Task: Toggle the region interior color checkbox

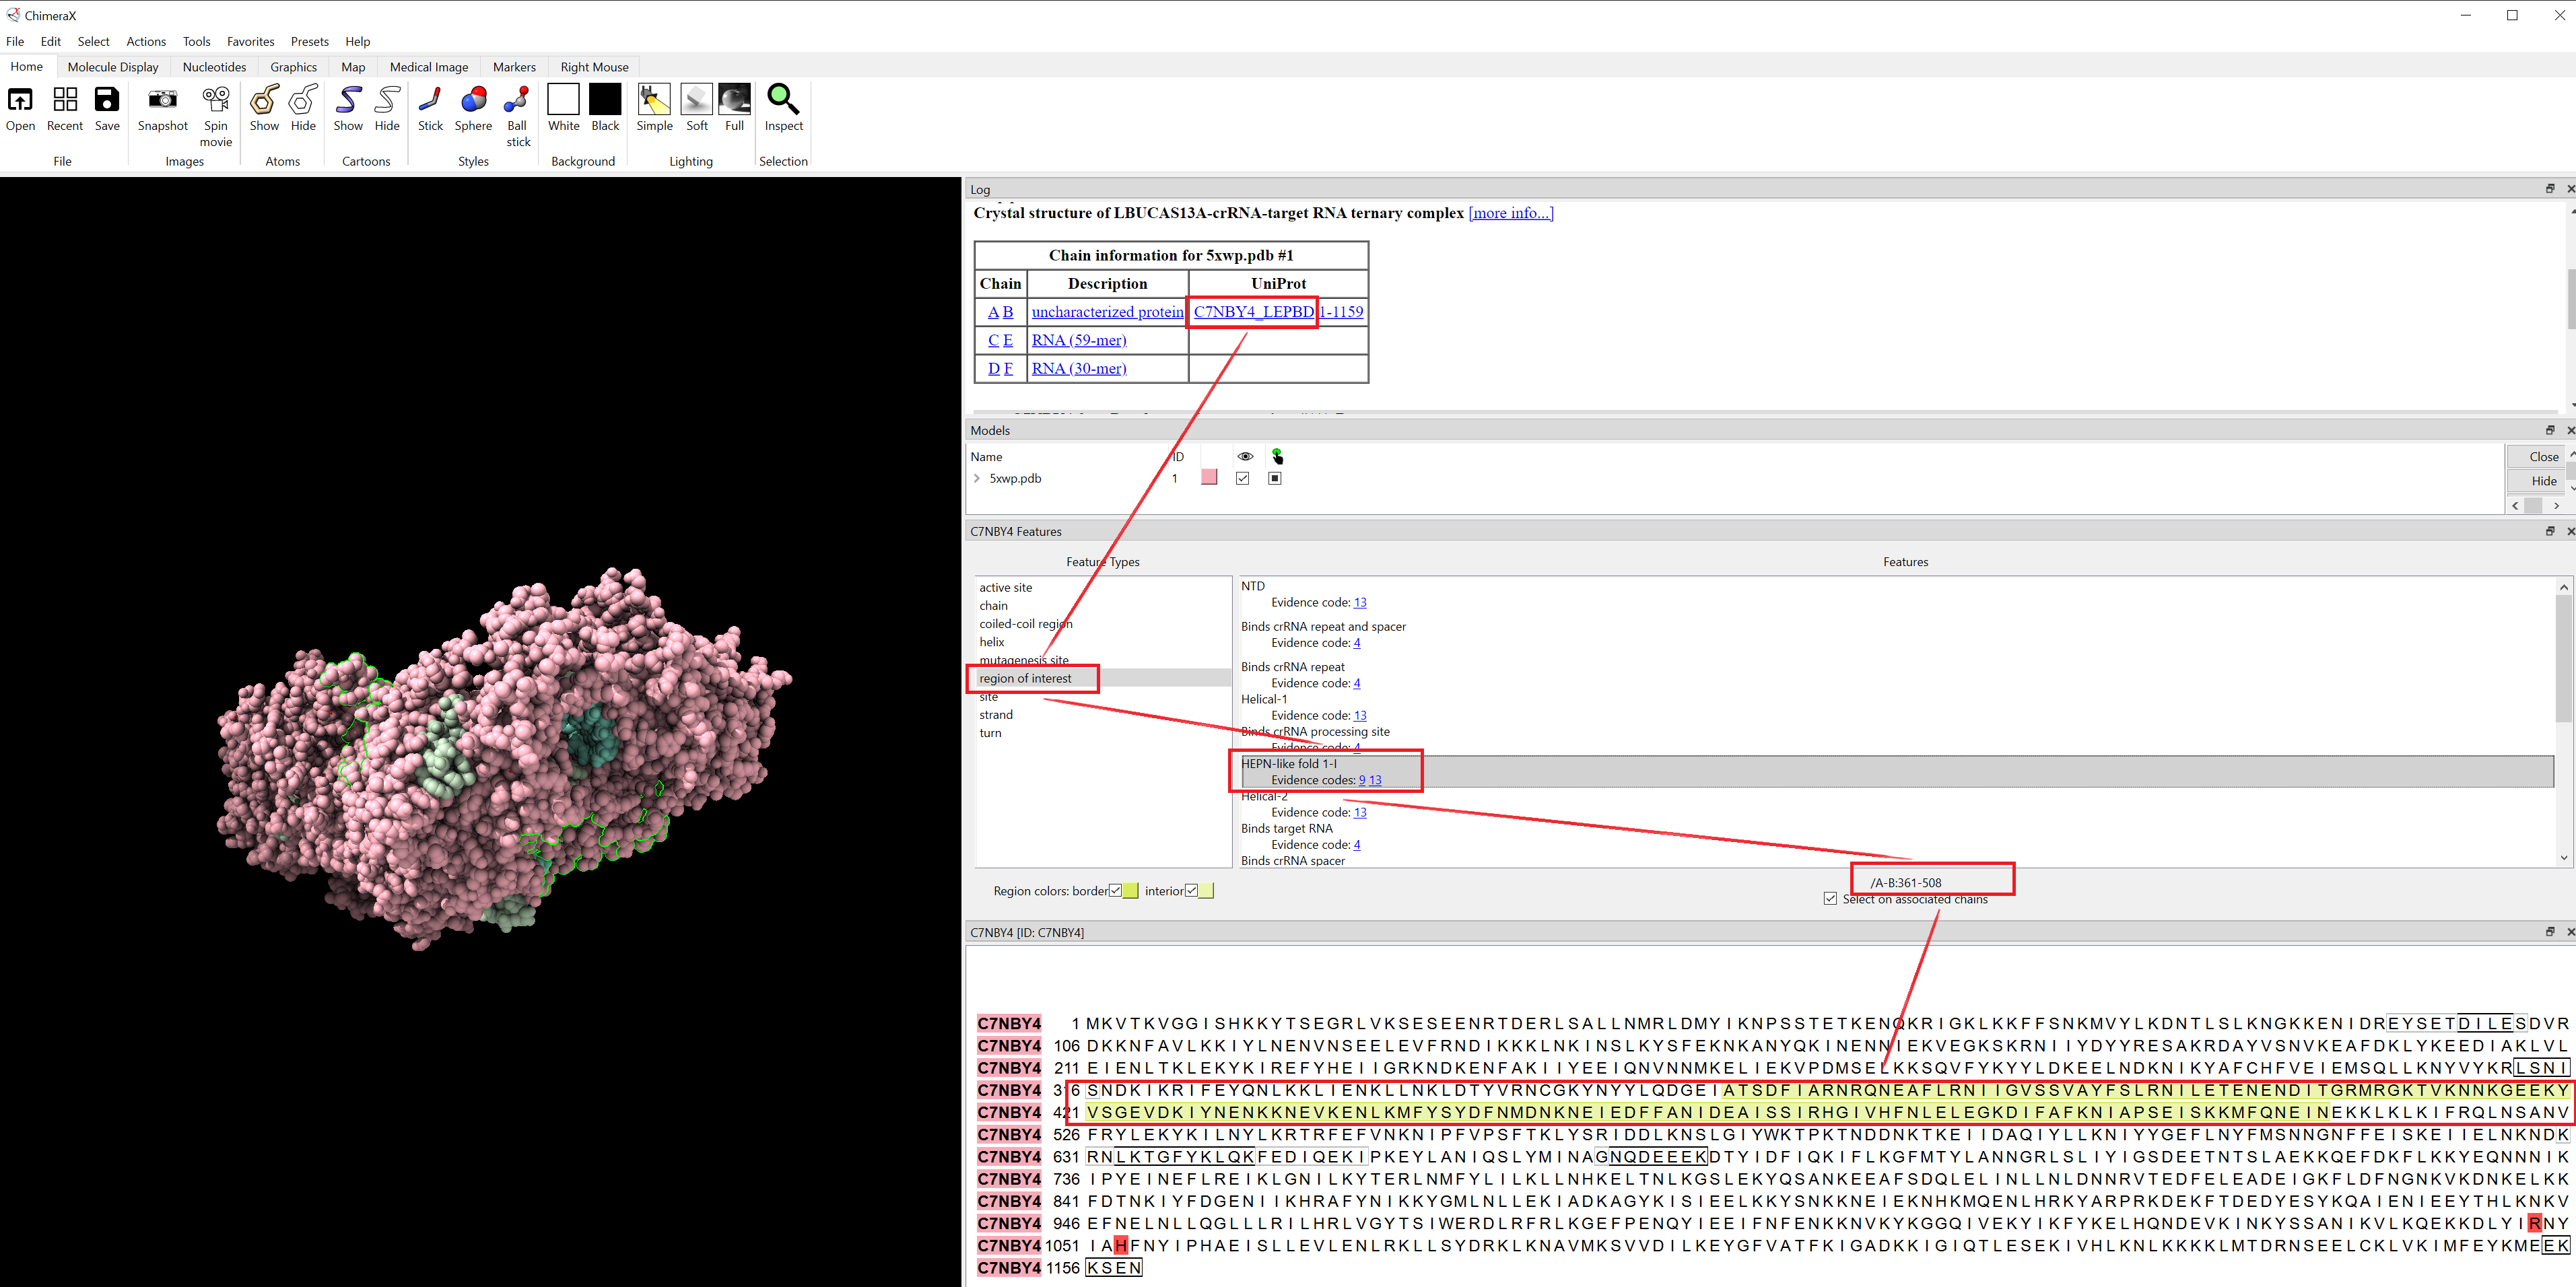Action: point(1191,891)
